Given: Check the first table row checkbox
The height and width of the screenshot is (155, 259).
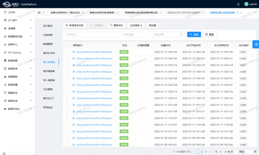Looking at the screenshot, I should coord(67,52).
